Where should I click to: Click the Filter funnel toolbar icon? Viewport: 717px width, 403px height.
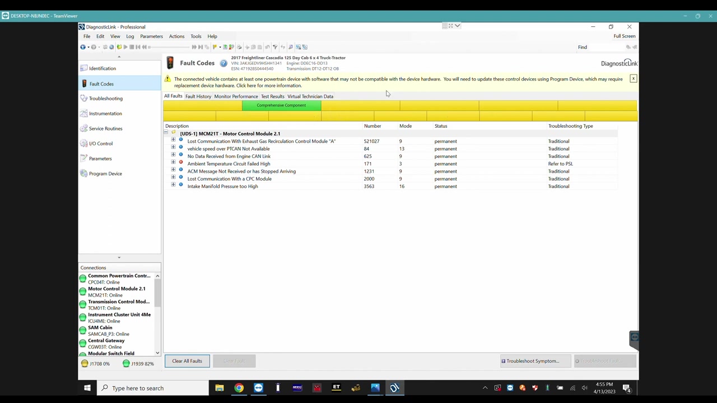point(275,47)
